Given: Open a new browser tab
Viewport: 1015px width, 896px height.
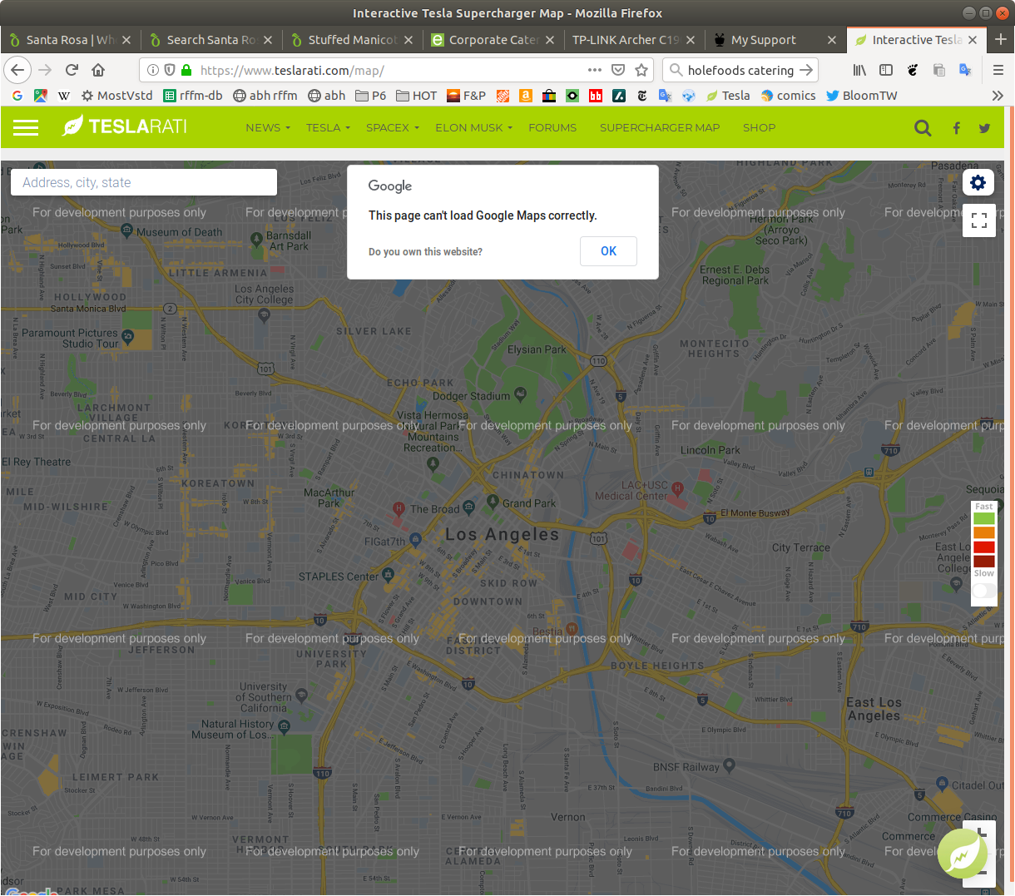Looking at the screenshot, I should click(x=1000, y=39).
